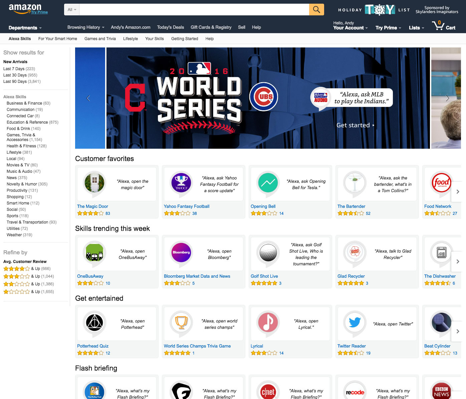Open the Food Network logo icon

pyautogui.click(x=441, y=182)
